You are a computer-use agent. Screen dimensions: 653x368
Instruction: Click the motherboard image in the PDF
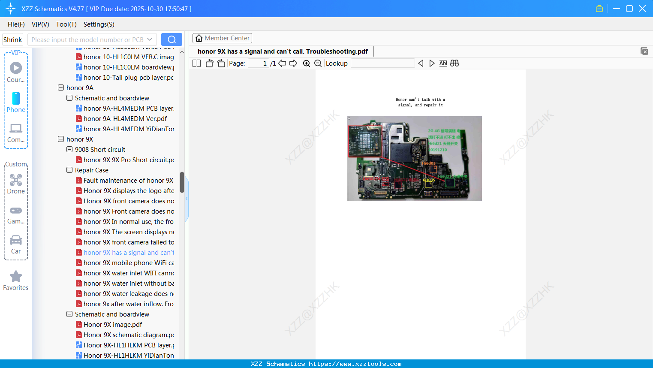[415, 158]
